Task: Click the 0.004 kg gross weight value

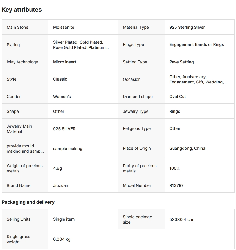Action: pos(62,239)
